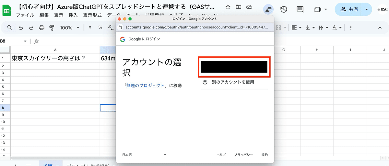The height and width of the screenshot is (166, 389).
Task: Open version history clock icon
Action: pyautogui.click(x=284, y=9)
